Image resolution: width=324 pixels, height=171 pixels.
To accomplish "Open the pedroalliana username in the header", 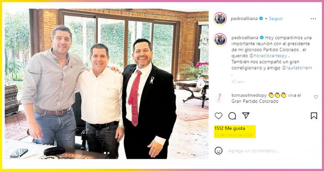I will pos(244,19).
